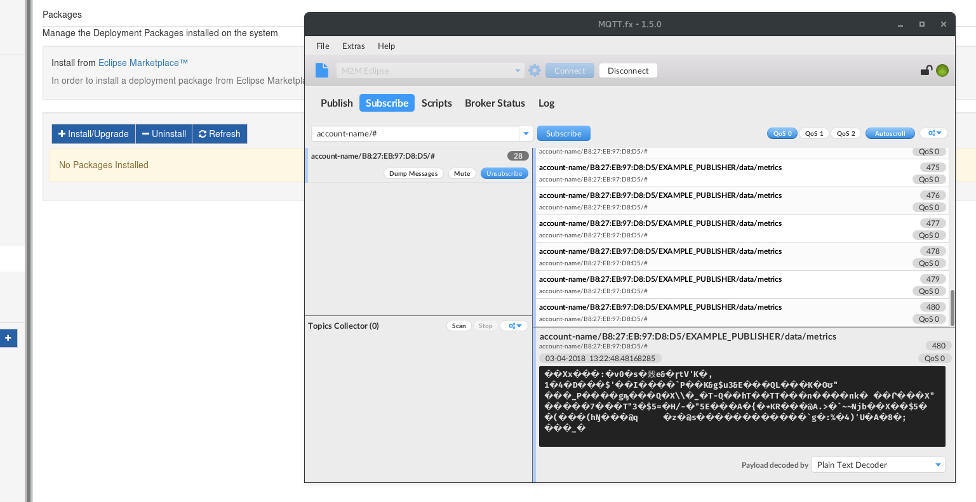Image resolution: width=976 pixels, height=502 pixels.
Task: Open the M2M Eclipse profile dropdown
Action: (x=430, y=70)
